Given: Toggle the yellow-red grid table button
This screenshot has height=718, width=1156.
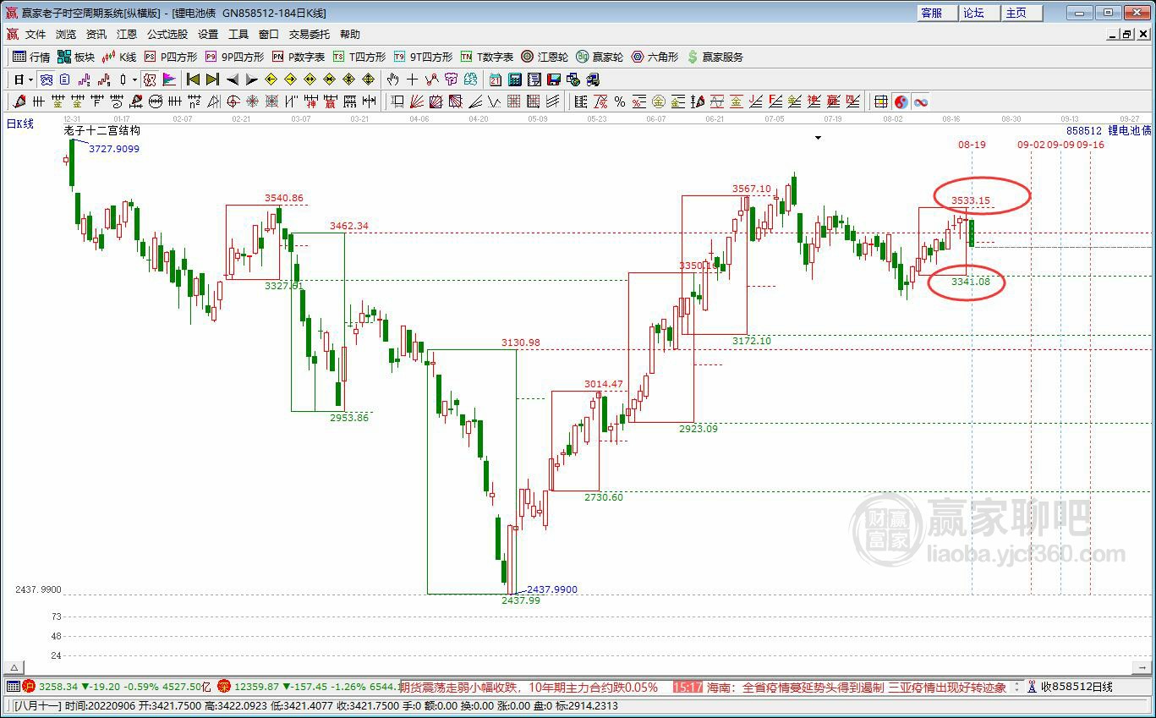Looking at the screenshot, I should click(881, 101).
